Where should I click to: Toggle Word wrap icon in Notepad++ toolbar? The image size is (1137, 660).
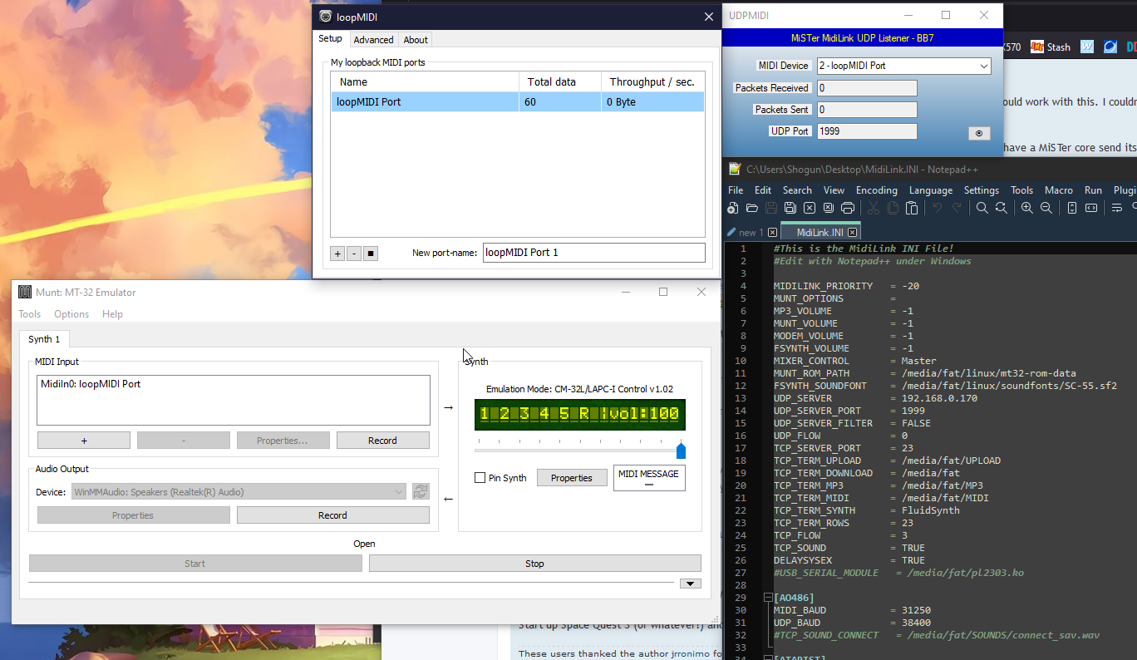[1117, 208]
